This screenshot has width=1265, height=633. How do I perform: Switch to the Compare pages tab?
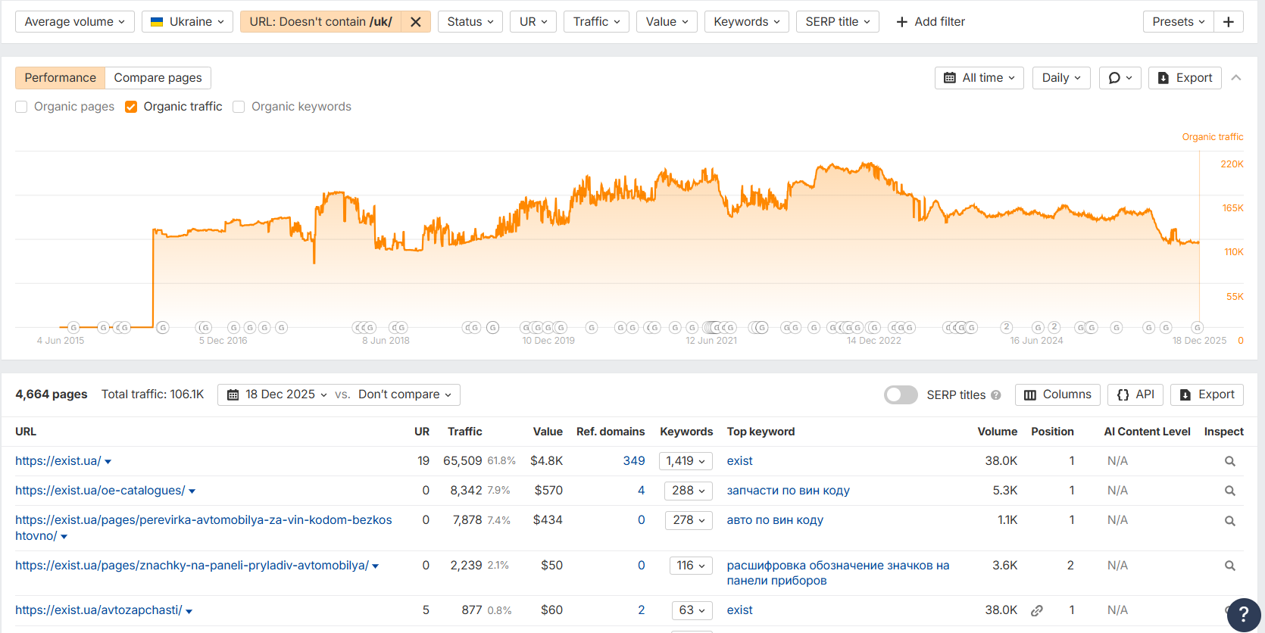(x=158, y=78)
